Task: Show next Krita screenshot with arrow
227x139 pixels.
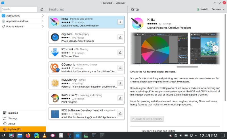Action: pos(215,48)
